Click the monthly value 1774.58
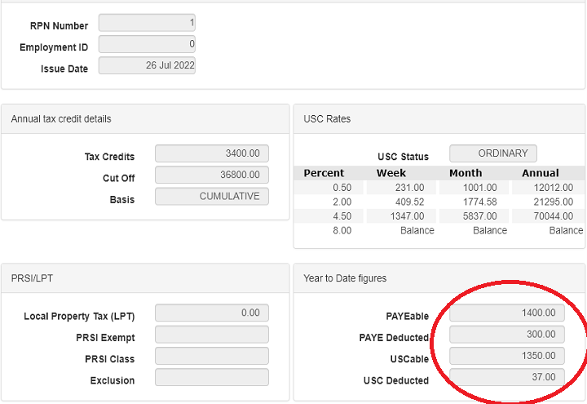Image resolution: width=587 pixels, height=404 pixels. tap(480, 202)
